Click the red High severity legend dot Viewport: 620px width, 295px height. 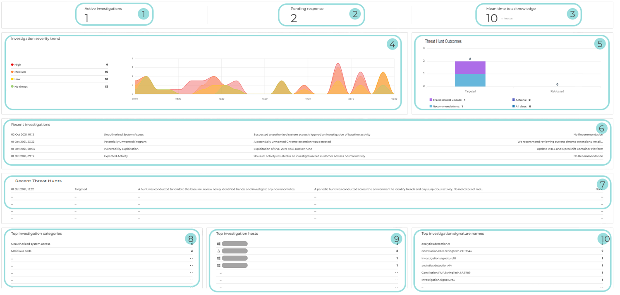(x=12, y=65)
